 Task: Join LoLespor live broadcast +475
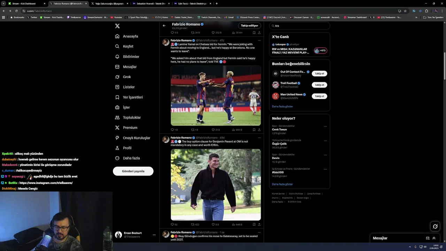tap(320, 51)
